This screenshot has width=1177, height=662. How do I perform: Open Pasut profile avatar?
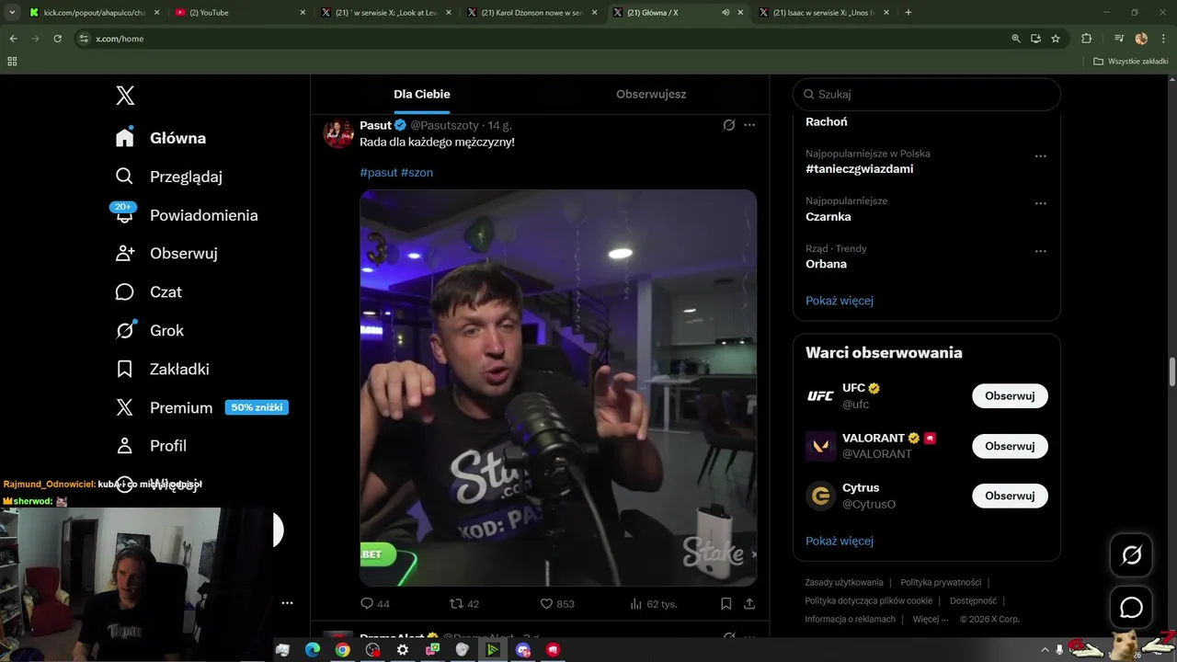click(x=338, y=132)
